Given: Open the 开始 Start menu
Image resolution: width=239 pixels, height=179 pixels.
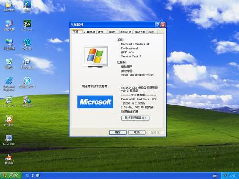Looking at the screenshot, I should click(x=11, y=176).
